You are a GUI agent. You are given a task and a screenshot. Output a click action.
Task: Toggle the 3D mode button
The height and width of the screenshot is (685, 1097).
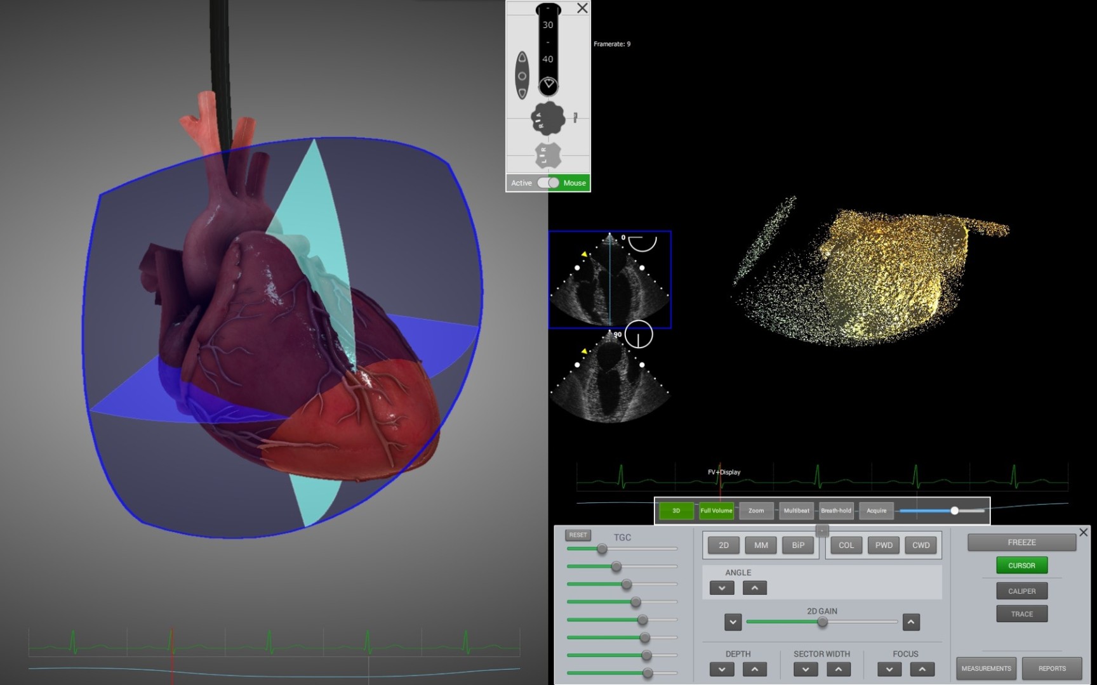pos(676,511)
